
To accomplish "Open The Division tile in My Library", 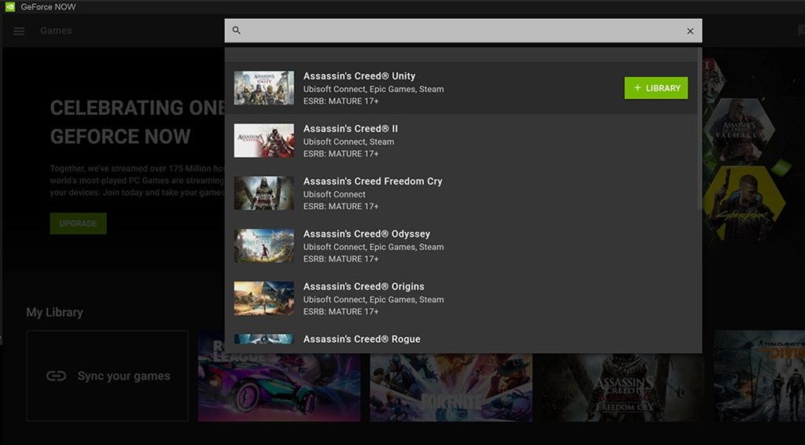I will click(759, 376).
